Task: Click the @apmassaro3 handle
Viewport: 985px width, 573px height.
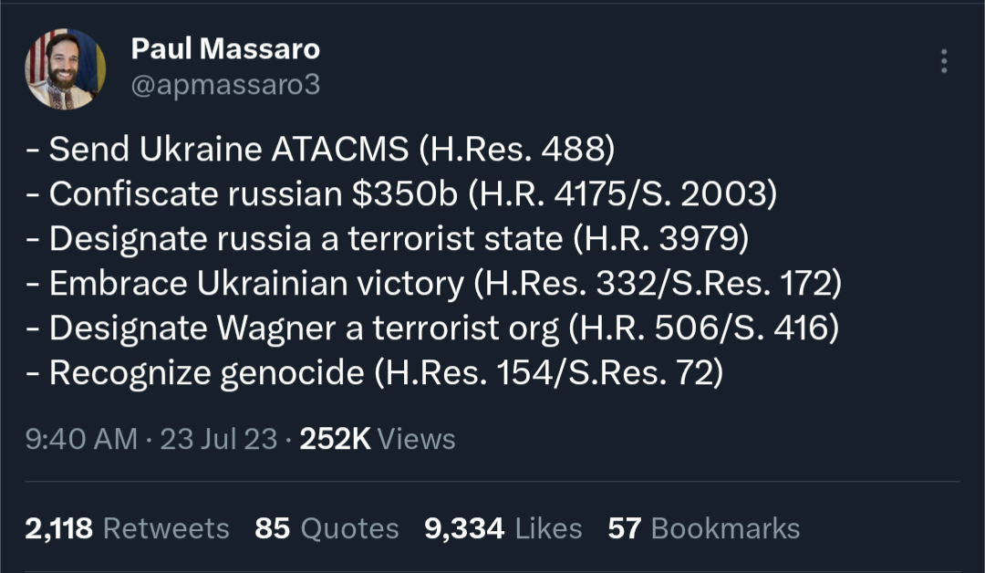Action: (225, 85)
